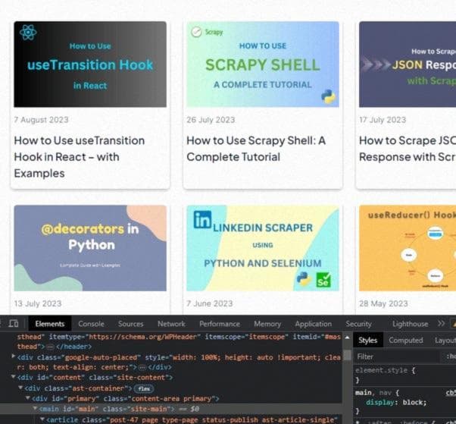Viewport: 456px width, 424px height.
Task: Click the 'main, nav' selector in Styles
Action: pos(373,393)
